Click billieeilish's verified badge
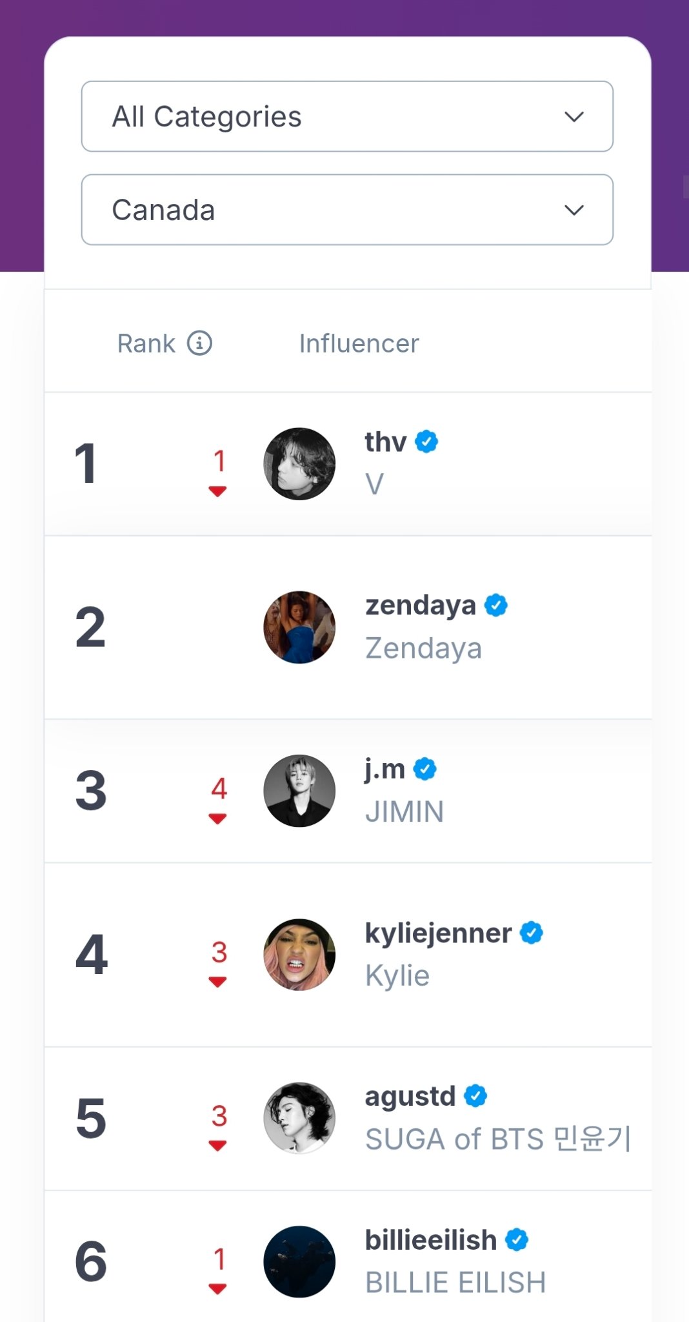This screenshot has width=689, height=1322. [x=517, y=1239]
